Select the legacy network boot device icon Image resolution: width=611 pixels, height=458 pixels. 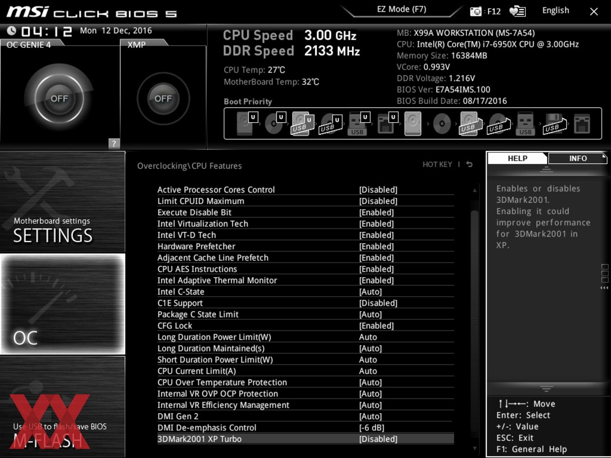point(582,123)
